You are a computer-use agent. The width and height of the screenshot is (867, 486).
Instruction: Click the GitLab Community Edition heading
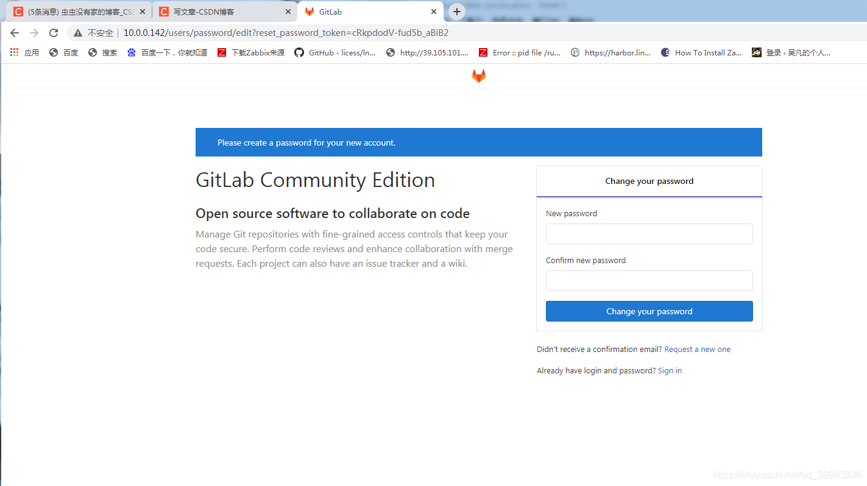315,180
